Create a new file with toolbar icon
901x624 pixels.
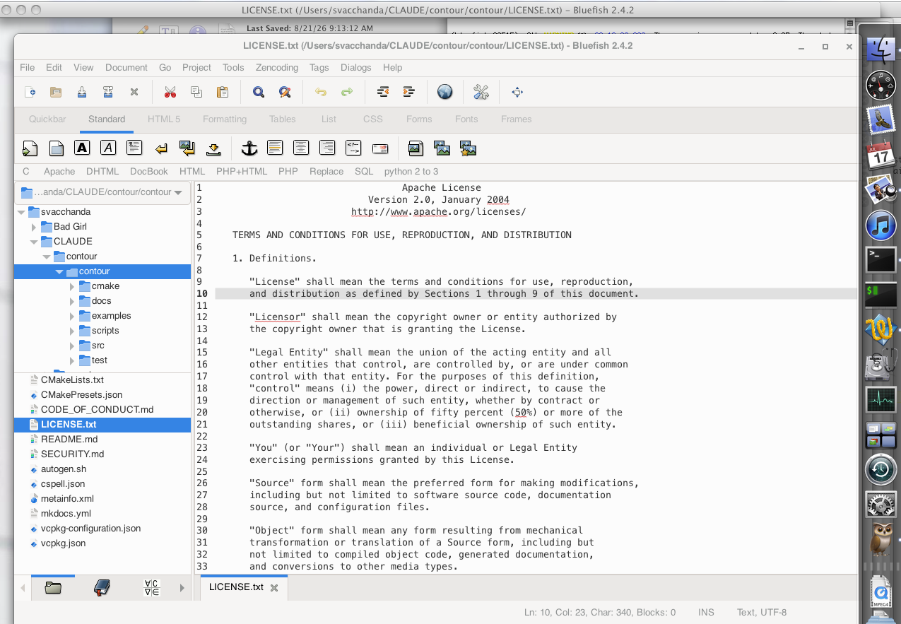(x=30, y=92)
